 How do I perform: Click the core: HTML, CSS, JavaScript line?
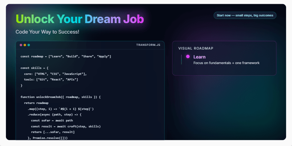pyautogui.click(x=55, y=74)
